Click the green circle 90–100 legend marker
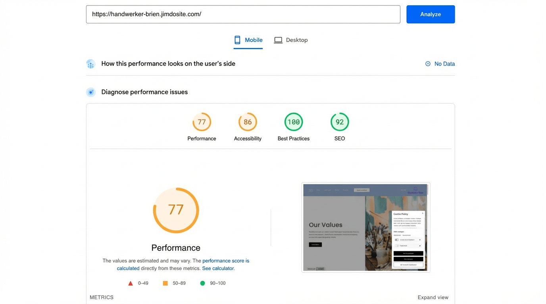546x304 pixels. point(202,283)
